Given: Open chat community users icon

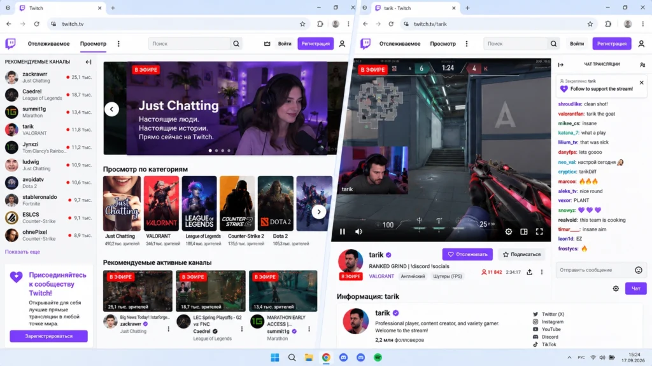Looking at the screenshot, I should pyautogui.click(x=642, y=64).
